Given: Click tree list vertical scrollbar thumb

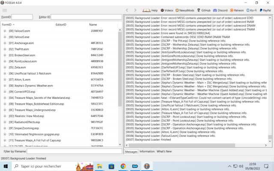Looking at the screenshot, I should tap(120, 69).
